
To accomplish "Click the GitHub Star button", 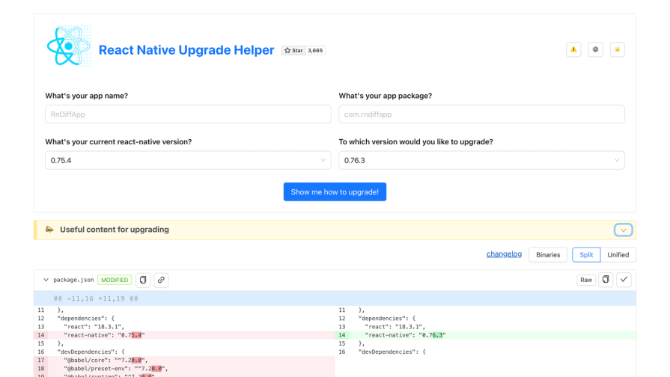I will (293, 51).
